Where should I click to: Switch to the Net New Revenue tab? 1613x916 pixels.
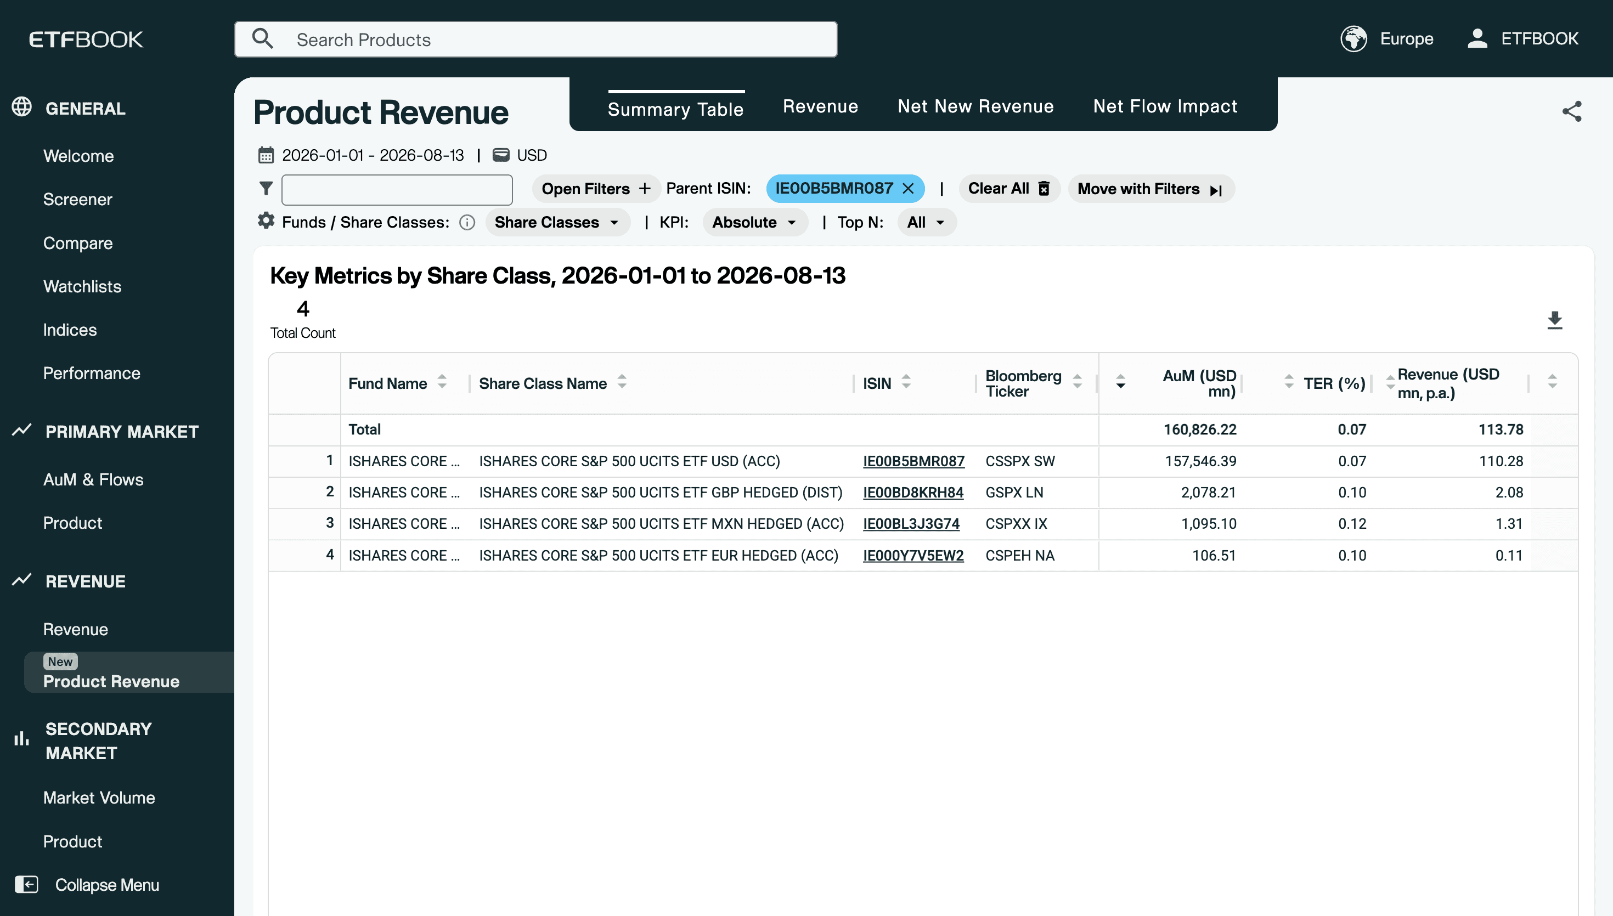coord(975,106)
